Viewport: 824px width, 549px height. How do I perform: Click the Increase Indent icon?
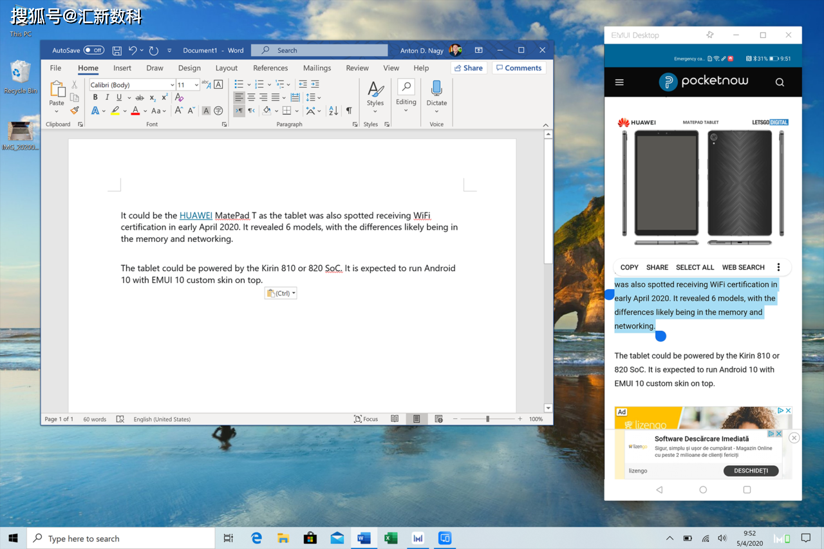pyautogui.click(x=315, y=84)
